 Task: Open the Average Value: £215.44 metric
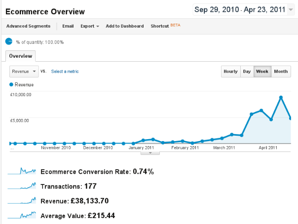(78, 216)
